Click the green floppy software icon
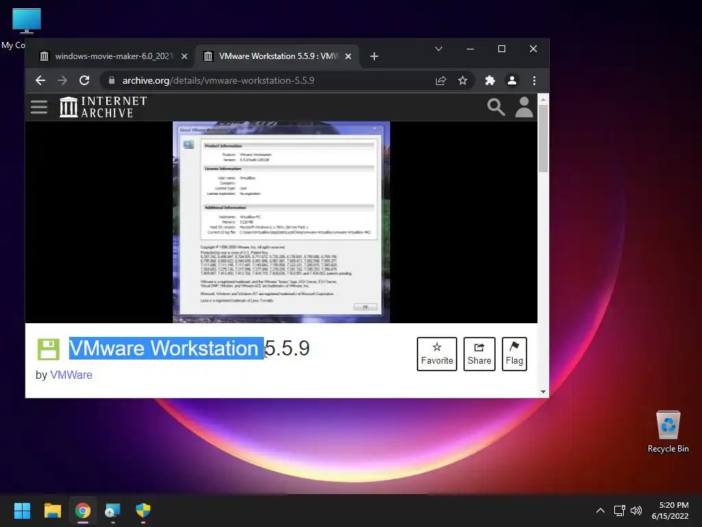Image resolution: width=702 pixels, height=527 pixels. tap(49, 349)
